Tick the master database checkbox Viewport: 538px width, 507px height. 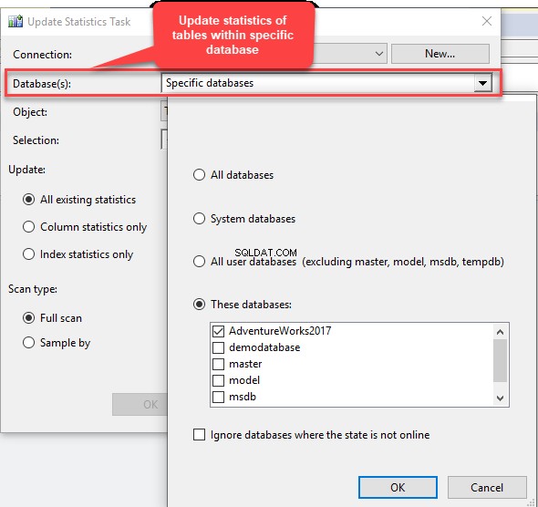click(x=218, y=364)
